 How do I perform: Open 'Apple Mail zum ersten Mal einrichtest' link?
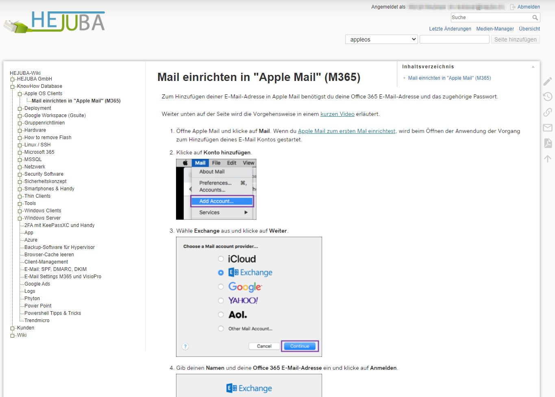pyautogui.click(x=347, y=131)
